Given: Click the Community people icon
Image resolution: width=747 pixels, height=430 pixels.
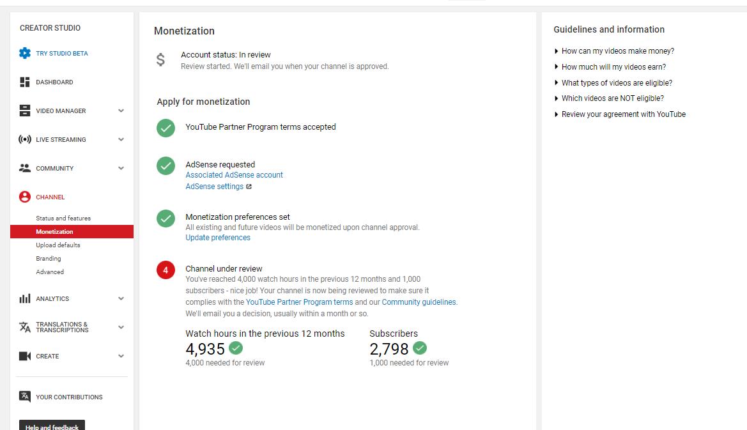Looking at the screenshot, I should pyautogui.click(x=25, y=168).
